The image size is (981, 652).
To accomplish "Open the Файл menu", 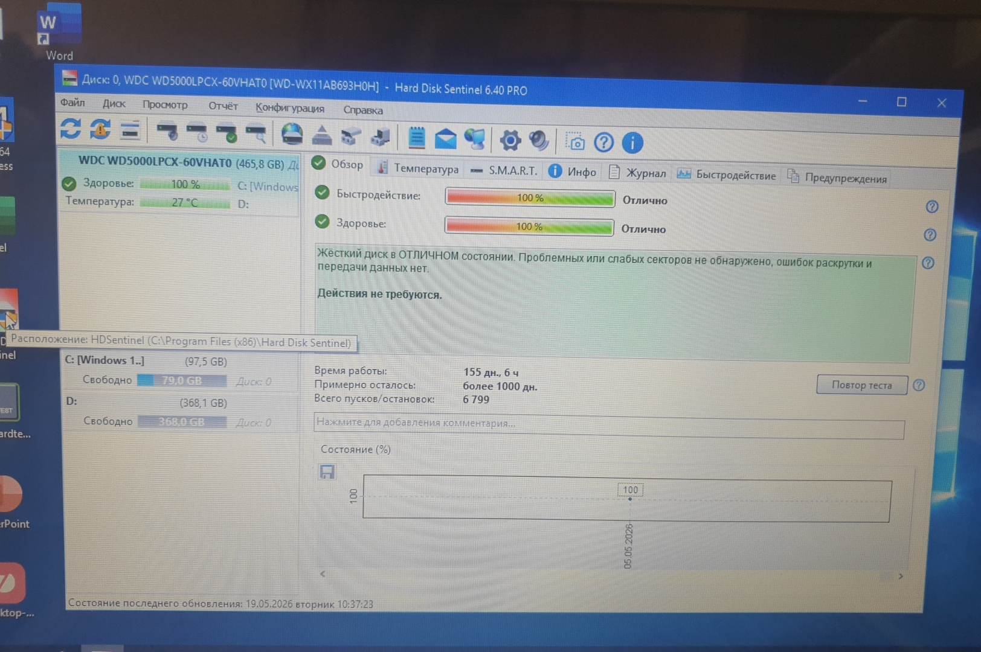I will click(x=72, y=103).
